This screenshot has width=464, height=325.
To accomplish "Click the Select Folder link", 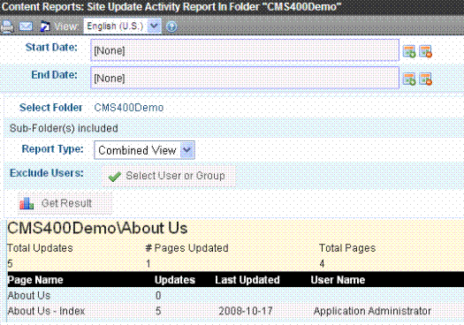I will point(51,108).
